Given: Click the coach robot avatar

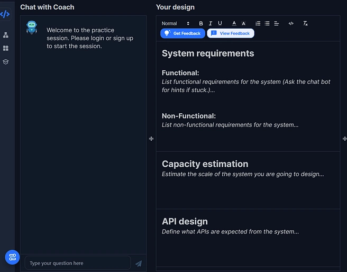Looking at the screenshot, I should pos(32,28).
